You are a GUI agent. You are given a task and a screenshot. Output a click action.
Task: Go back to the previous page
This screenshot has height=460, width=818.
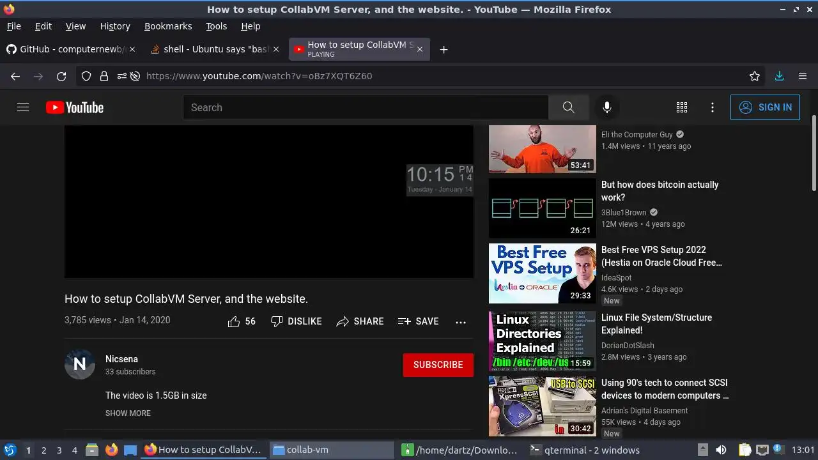coord(15,76)
